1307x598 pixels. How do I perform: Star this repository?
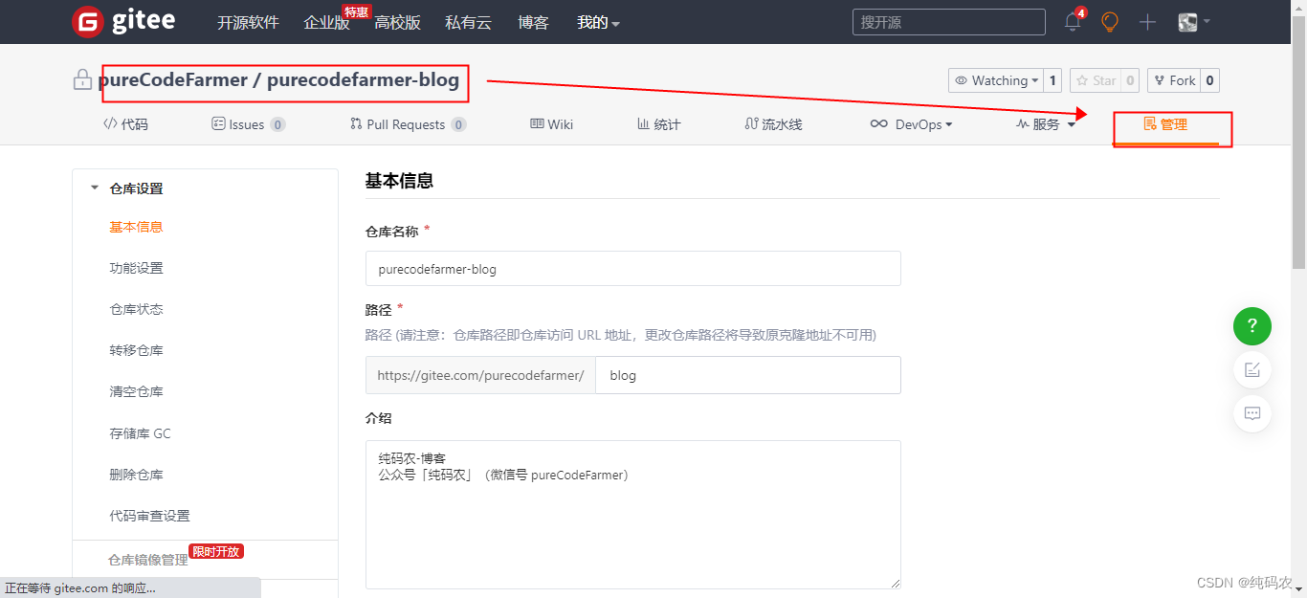[x=1097, y=80]
